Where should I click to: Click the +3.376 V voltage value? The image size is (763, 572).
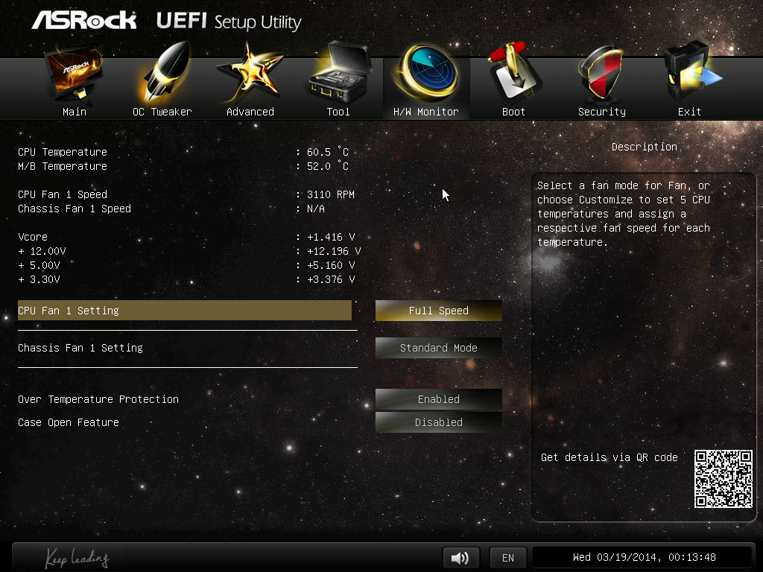click(x=330, y=279)
